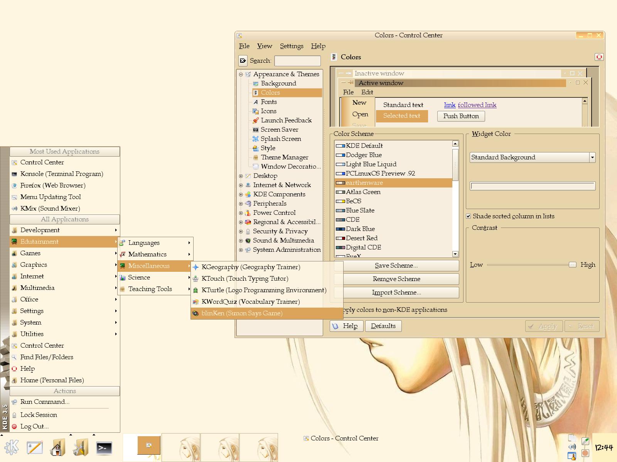617x462 pixels.
Task: Click the lifebuoy help icon near Colors header
Action: 599,57
